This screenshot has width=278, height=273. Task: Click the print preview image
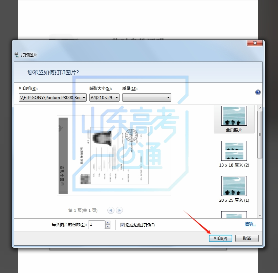114,156
